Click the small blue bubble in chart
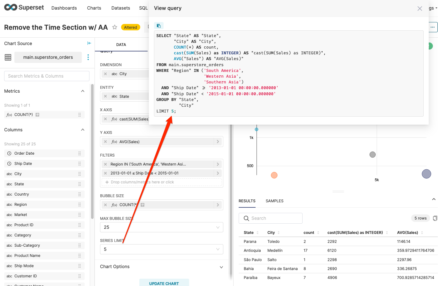The width and height of the screenshot is (438, 286). pyautogui.click(x=257, y=129)
